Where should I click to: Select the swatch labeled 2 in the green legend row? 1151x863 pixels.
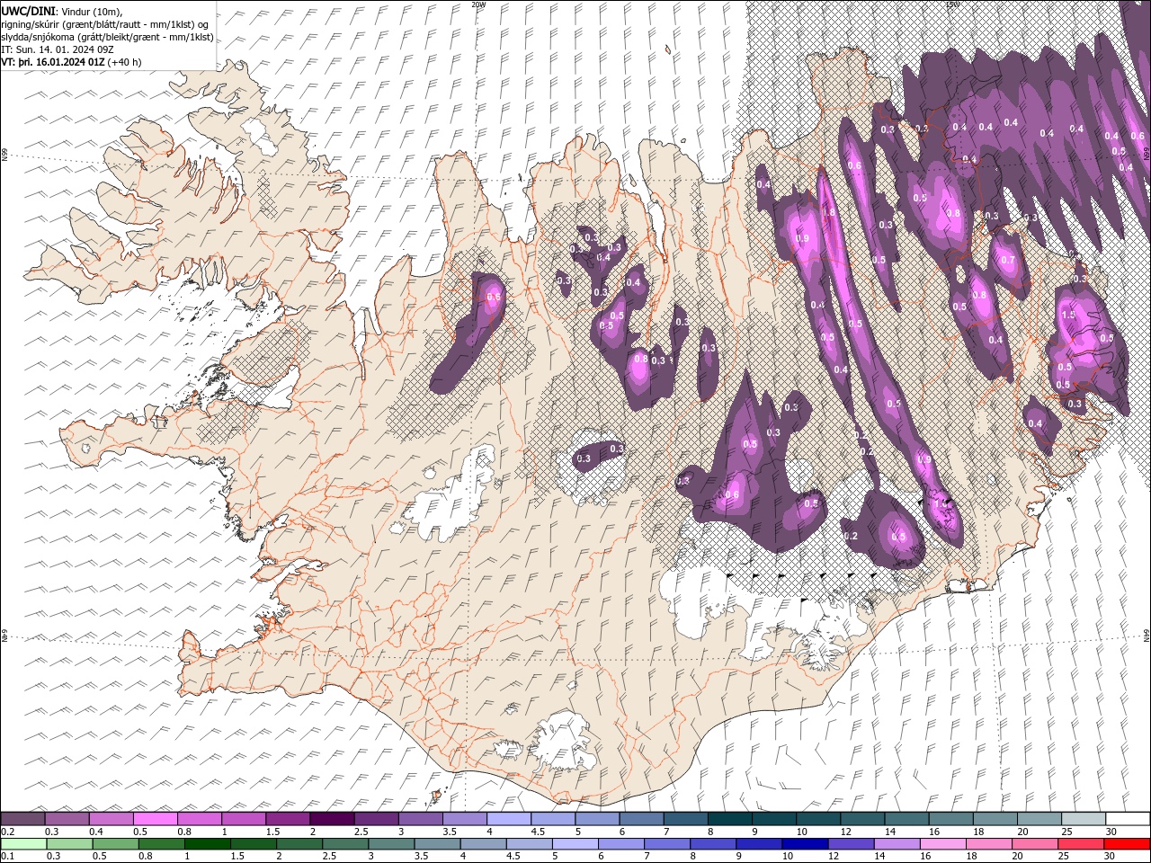pos(299,844)
